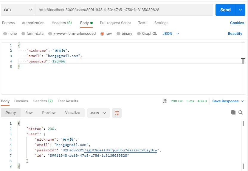Screen dimensions: 248x171
Task: Click "nickname" key in response body
Action: pyautogui.click(x=45, y=139)
